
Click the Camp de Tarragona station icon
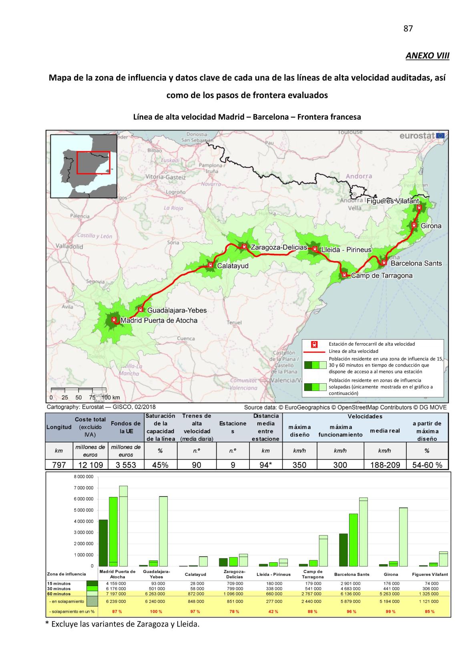344,275
